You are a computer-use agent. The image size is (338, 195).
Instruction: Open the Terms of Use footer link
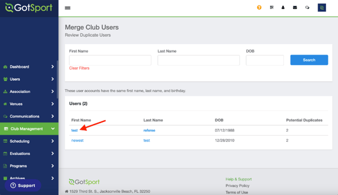(237, 192)
